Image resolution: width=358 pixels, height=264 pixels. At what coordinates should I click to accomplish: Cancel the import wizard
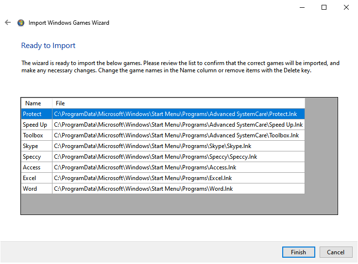point(336,252)
